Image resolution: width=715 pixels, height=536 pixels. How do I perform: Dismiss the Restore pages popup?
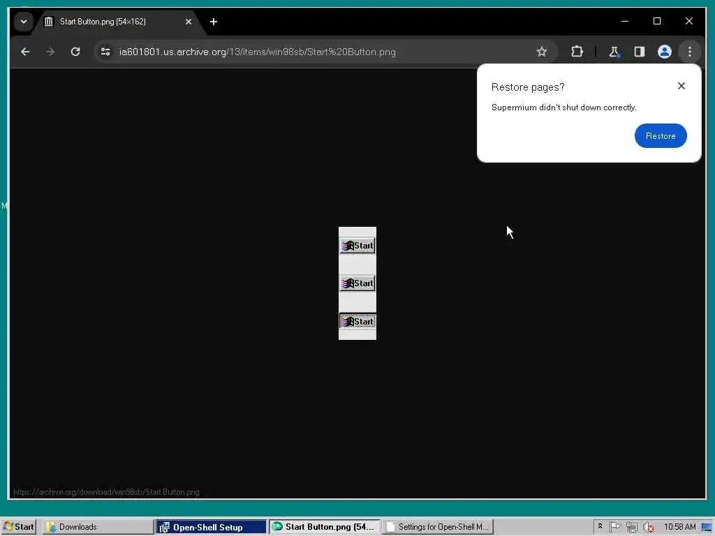tap(681, 86)
